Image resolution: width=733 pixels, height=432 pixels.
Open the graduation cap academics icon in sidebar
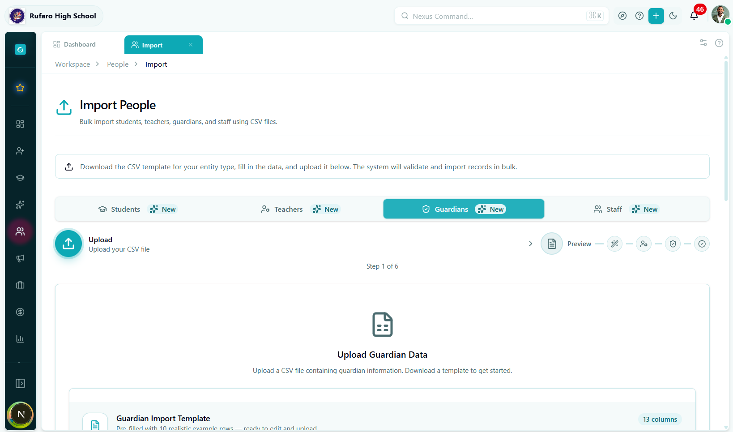(20, 178)
